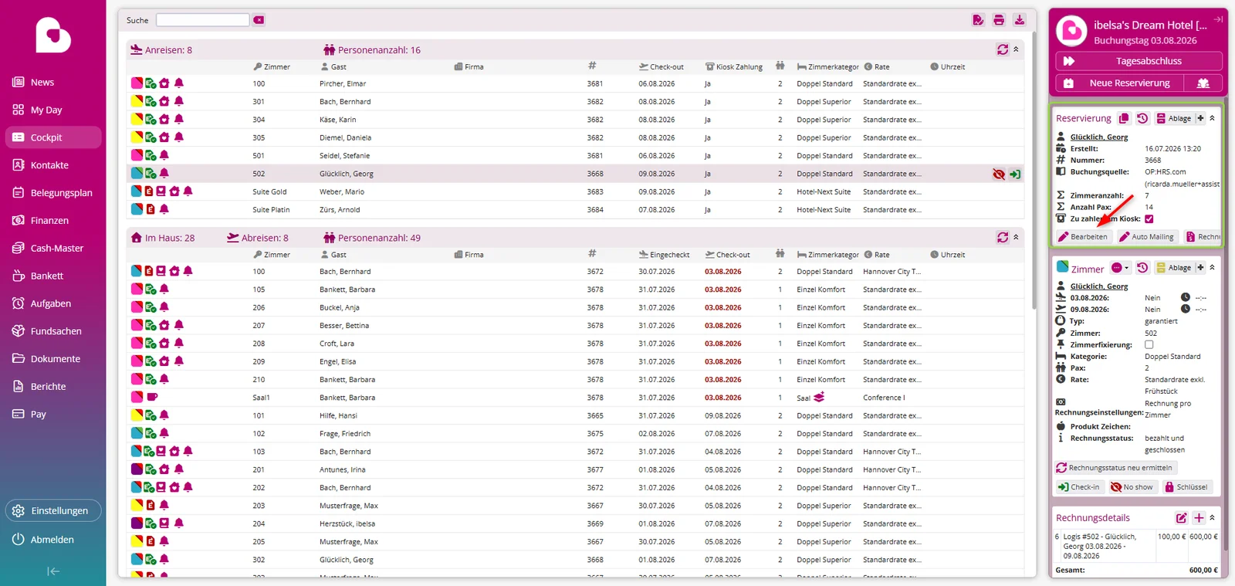1235x586 pixels.
Task: Click the download icon in the top toolbar
Action: (x=1019, y=20)
